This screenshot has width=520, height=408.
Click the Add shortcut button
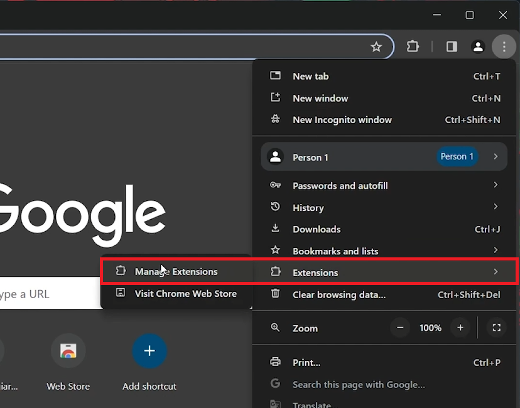tap(149, 352)
